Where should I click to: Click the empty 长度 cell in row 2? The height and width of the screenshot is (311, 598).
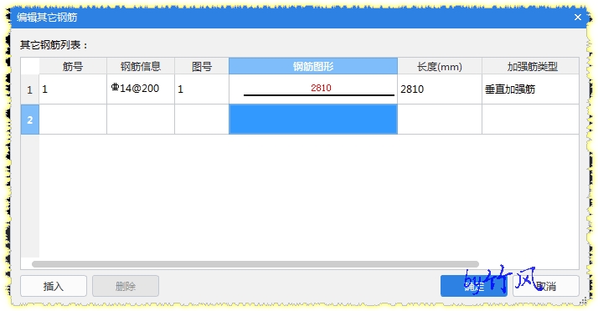tap(440, 120)
